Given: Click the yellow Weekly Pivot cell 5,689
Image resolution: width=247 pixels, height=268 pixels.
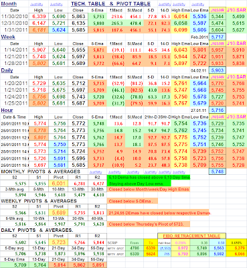Looking at the screenshot, I should pyautogui.click(x=58, y=213).
